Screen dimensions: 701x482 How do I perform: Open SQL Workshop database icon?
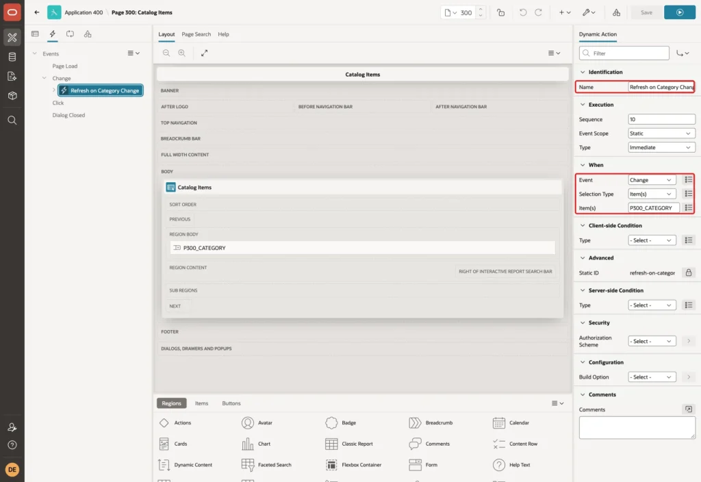pos(12,57)
